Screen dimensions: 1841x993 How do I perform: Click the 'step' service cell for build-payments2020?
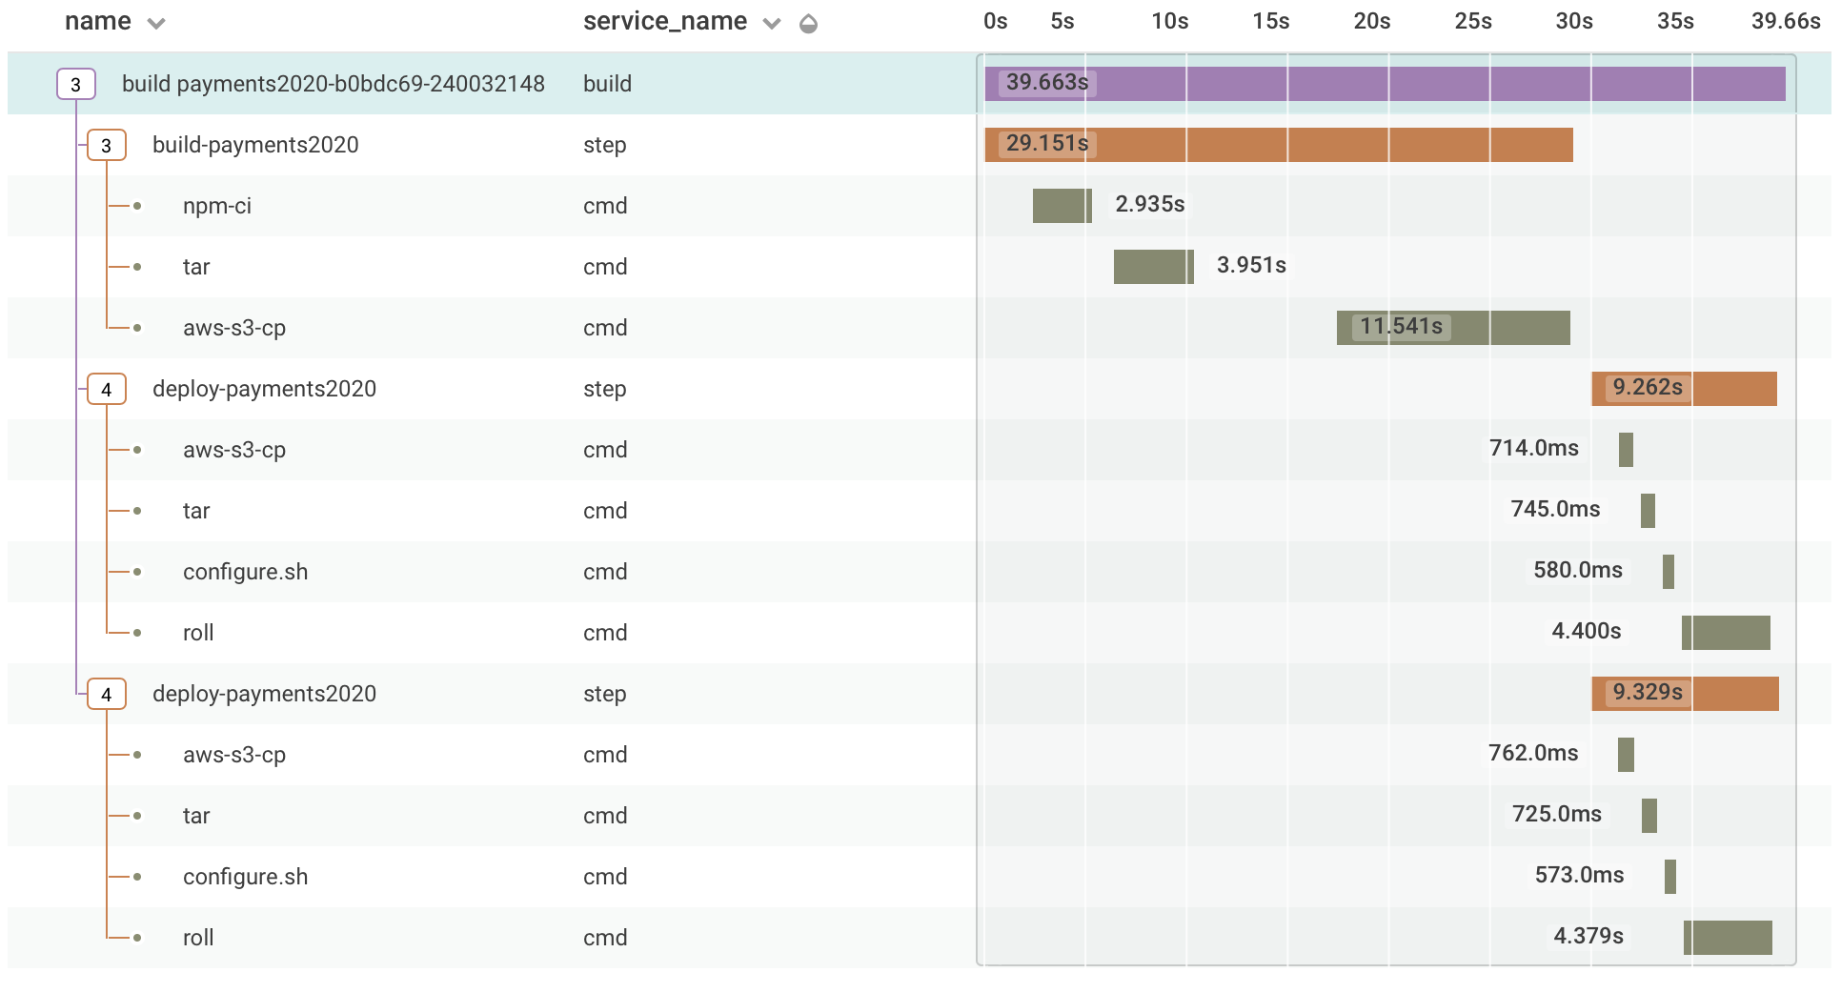coord(605,146)
